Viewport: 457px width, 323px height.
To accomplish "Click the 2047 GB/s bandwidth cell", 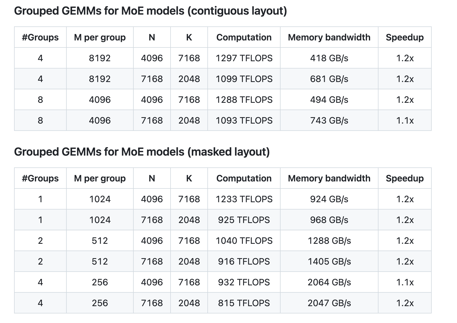I will (329, 303).
